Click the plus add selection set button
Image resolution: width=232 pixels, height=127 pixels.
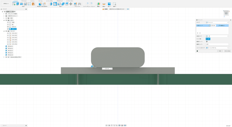(x=197, y=33)
